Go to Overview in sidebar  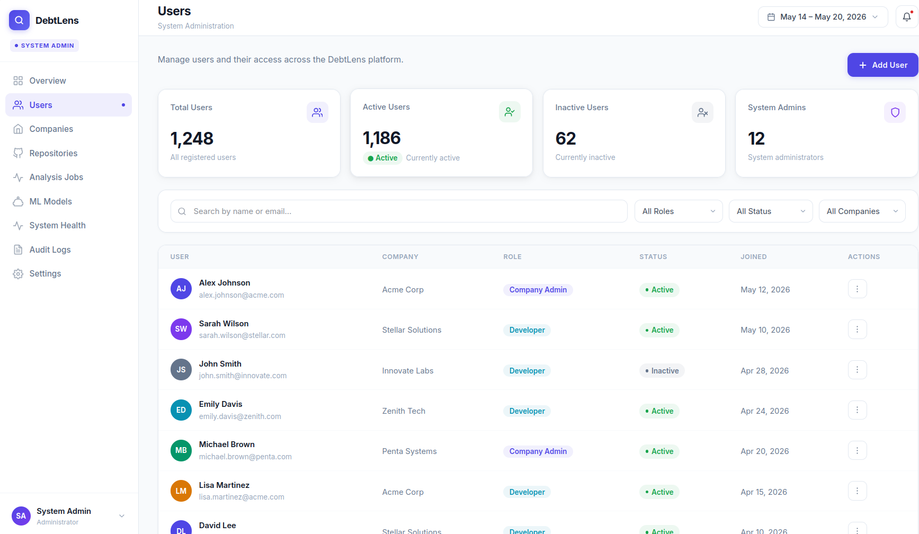(x=68, y=81)
